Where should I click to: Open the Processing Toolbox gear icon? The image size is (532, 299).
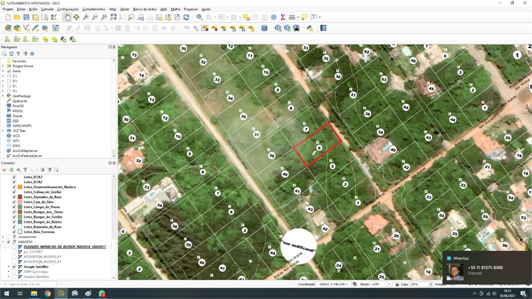tap(274, 17)
